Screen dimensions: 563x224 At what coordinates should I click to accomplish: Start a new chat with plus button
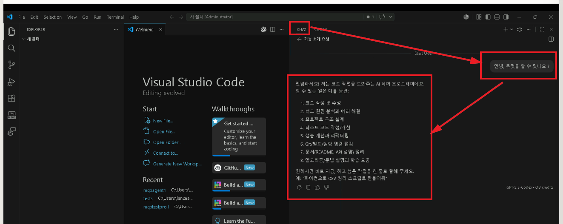pyautogui.click(x=506, y=29)
